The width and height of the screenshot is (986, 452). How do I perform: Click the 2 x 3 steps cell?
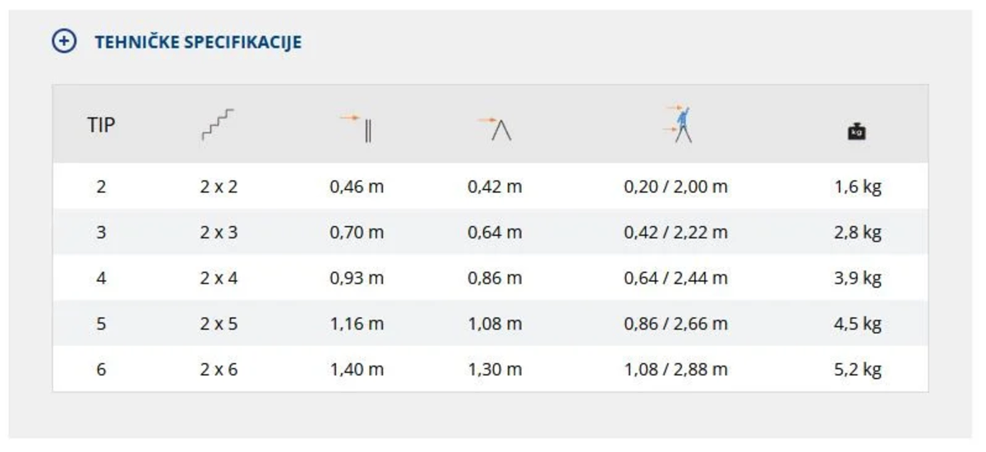point(219,233)
